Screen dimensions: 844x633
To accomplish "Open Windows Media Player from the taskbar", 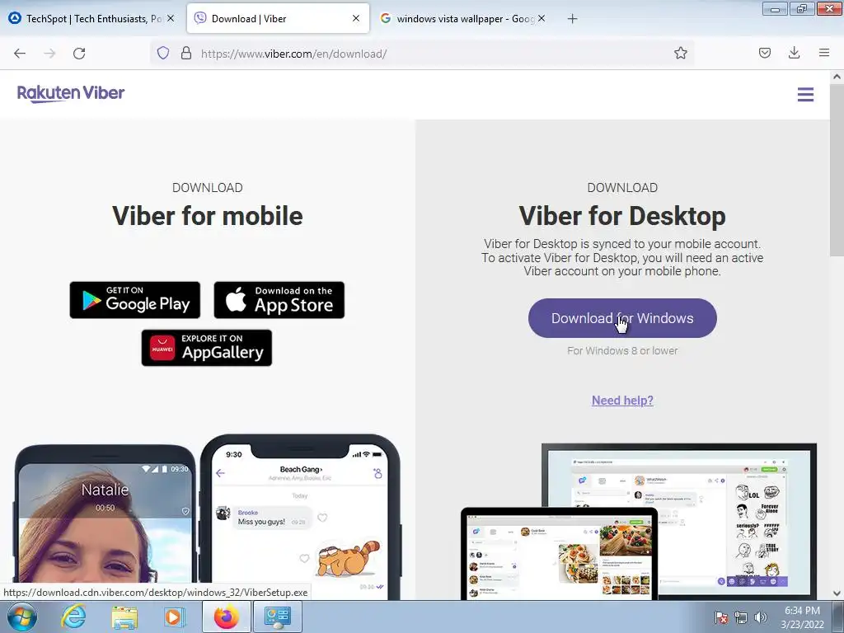I will (174, 617).
